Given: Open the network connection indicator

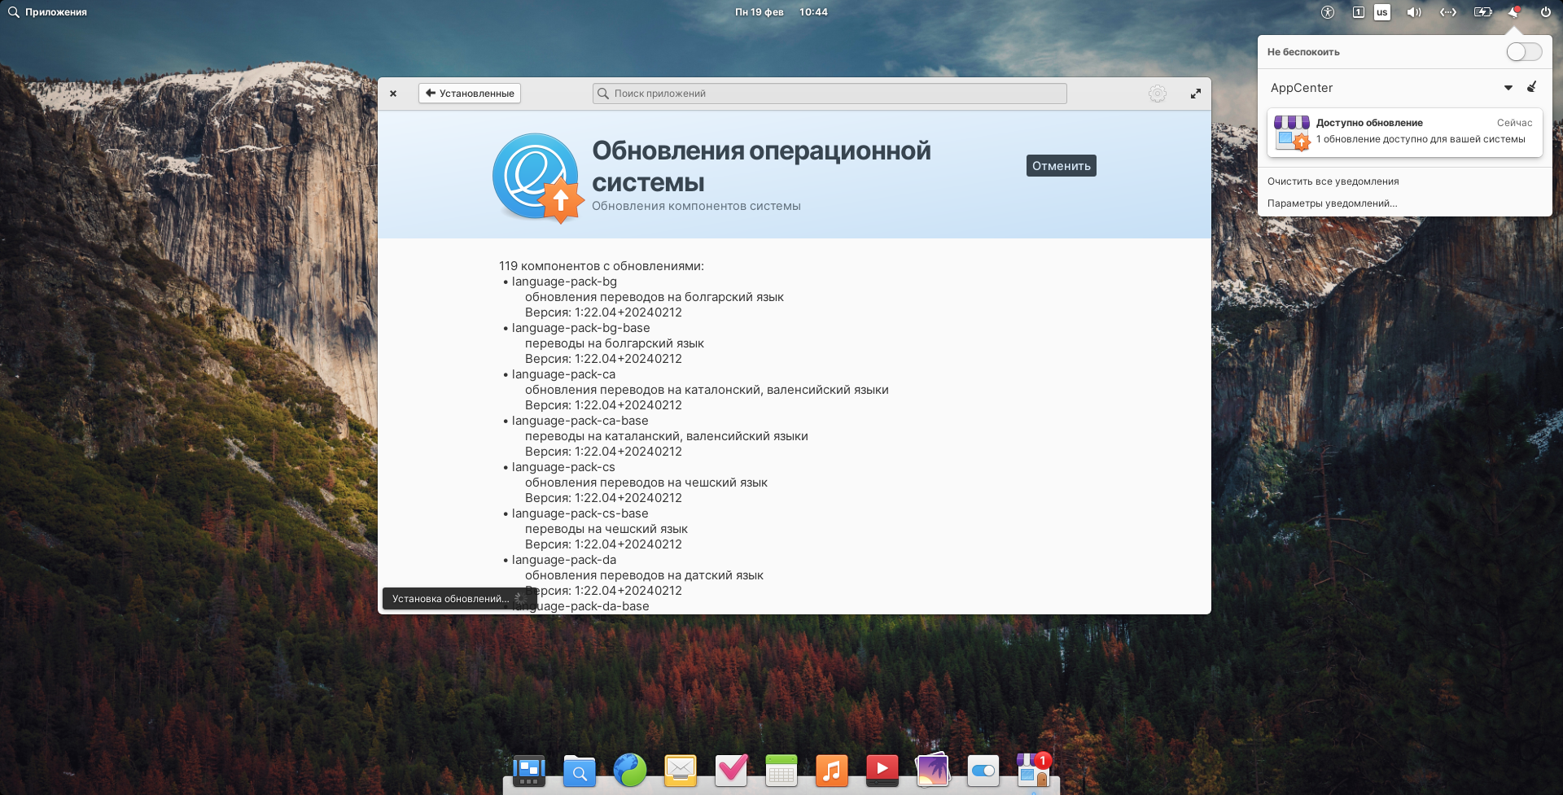Looking at the screenshot, I should [1448, 12].
